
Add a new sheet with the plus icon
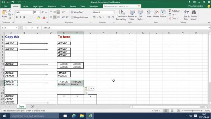(x=33, y=106)
